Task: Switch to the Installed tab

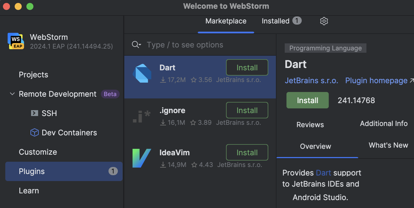Action: 275,21
